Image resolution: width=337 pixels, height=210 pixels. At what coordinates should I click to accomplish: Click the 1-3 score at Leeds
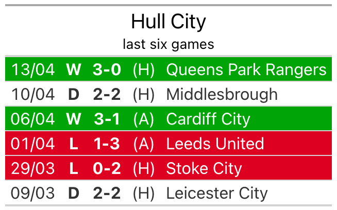(107, 144)
